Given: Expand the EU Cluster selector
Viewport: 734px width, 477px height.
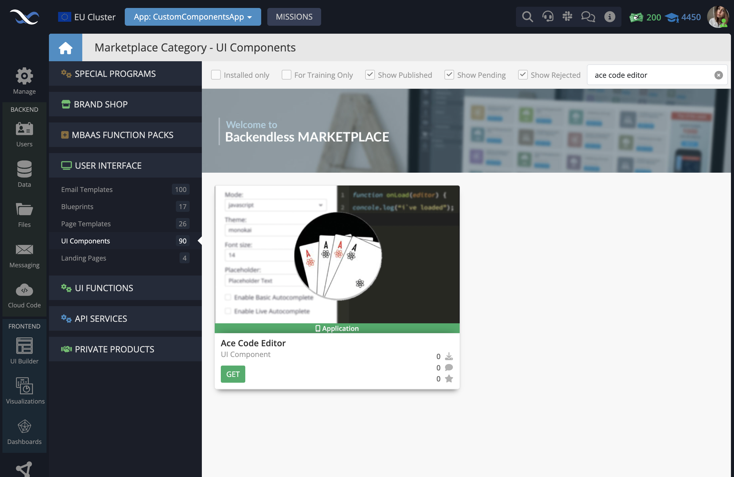Looking at the screenshot, I should tap(87, 16).
